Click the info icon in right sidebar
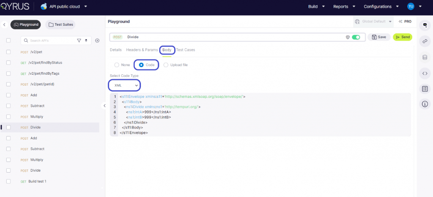The image size is (433, 197). (x=425, y=104)
